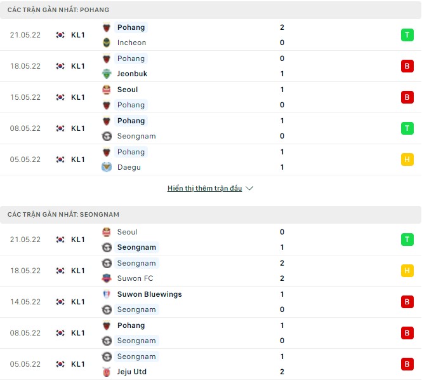Click the Suwon FC crest icon
Viewport: 429px width, 380px height.
(x=106, y=278)
